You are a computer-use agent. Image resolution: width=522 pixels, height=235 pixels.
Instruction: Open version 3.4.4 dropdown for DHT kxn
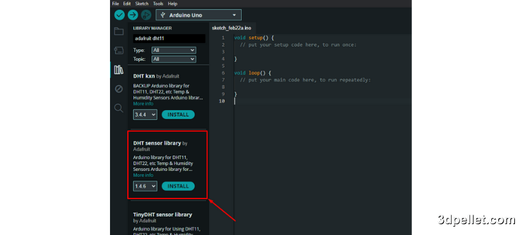click(x=145, y=115)
